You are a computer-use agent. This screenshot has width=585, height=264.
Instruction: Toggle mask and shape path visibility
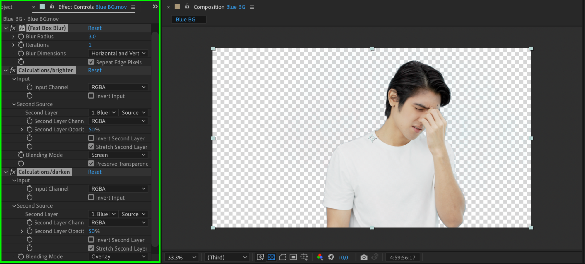tap(282, 257)
